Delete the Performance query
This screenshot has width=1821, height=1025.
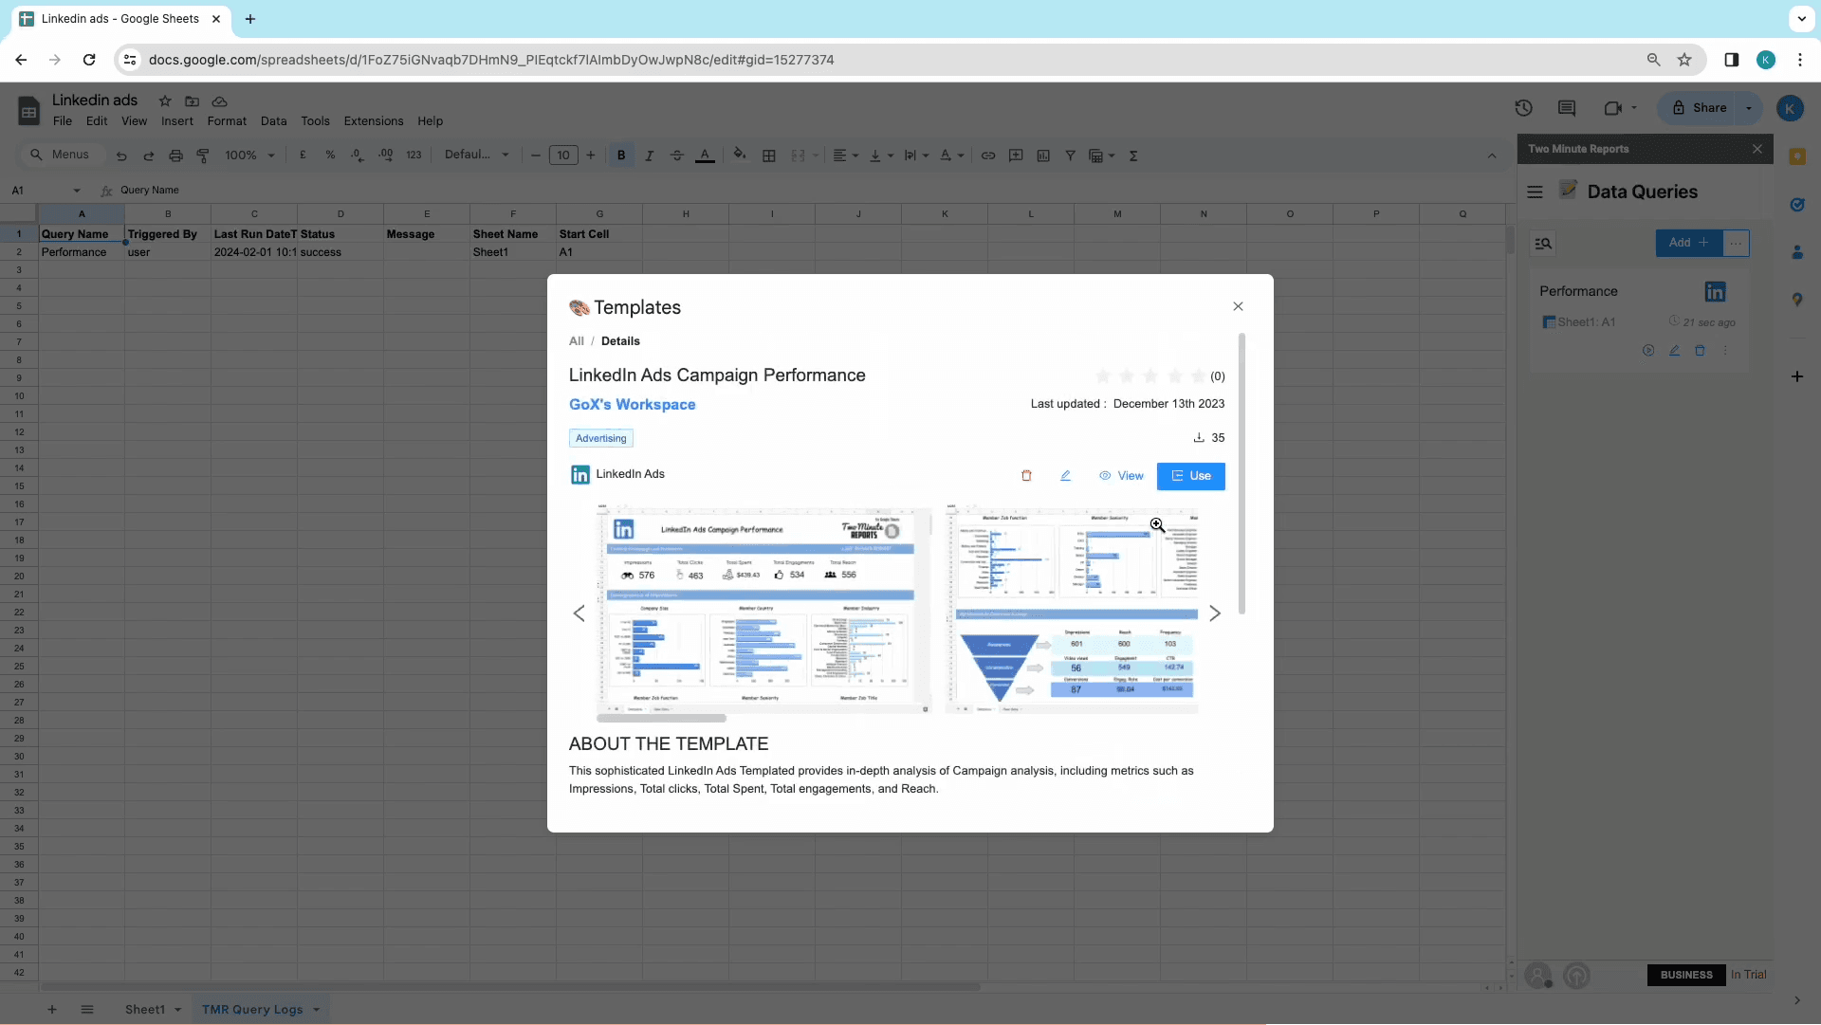(1700, 351)
